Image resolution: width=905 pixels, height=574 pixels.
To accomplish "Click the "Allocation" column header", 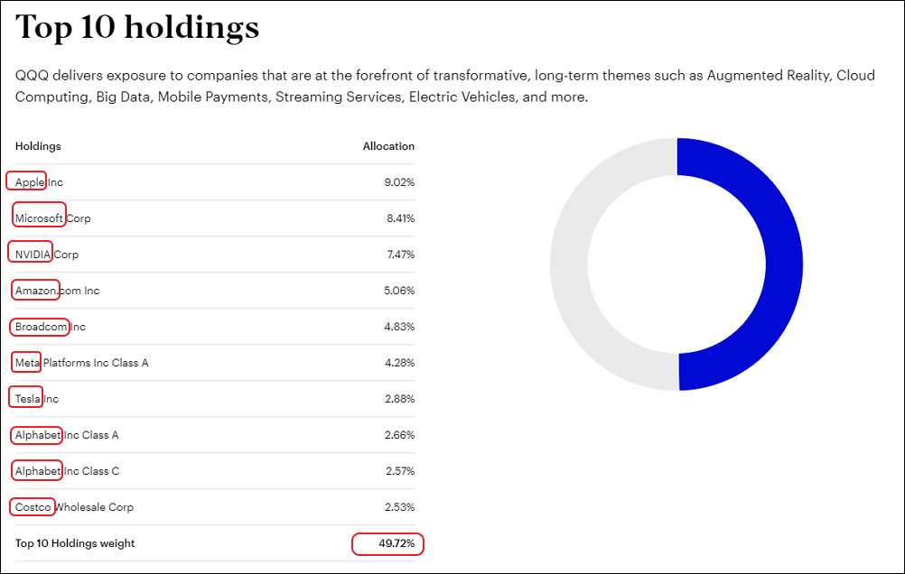I will (x=388, y=146).
